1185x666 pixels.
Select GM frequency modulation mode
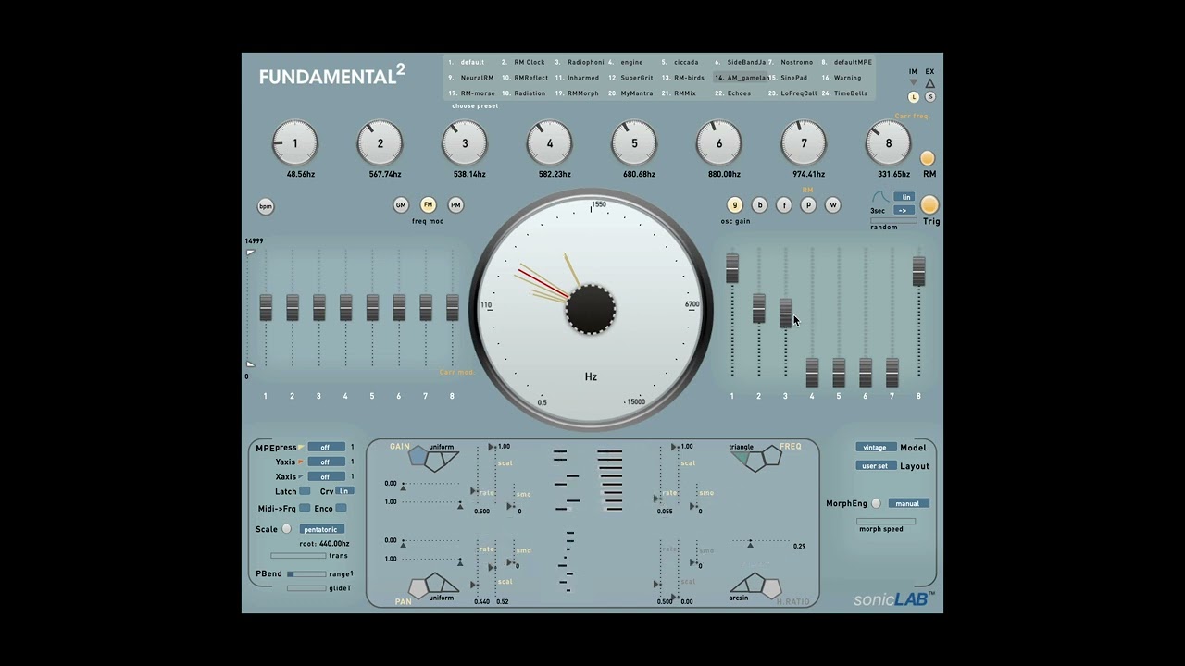click(401, 205)
